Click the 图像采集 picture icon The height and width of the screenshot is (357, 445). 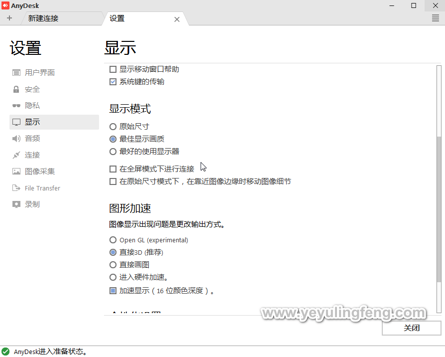(x=16, y=172)
